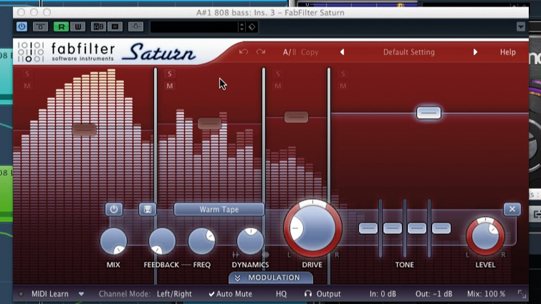The height and width of the screenshot is (304, 541).
Task: Click the third band level handle
Action: click(296, 117)
